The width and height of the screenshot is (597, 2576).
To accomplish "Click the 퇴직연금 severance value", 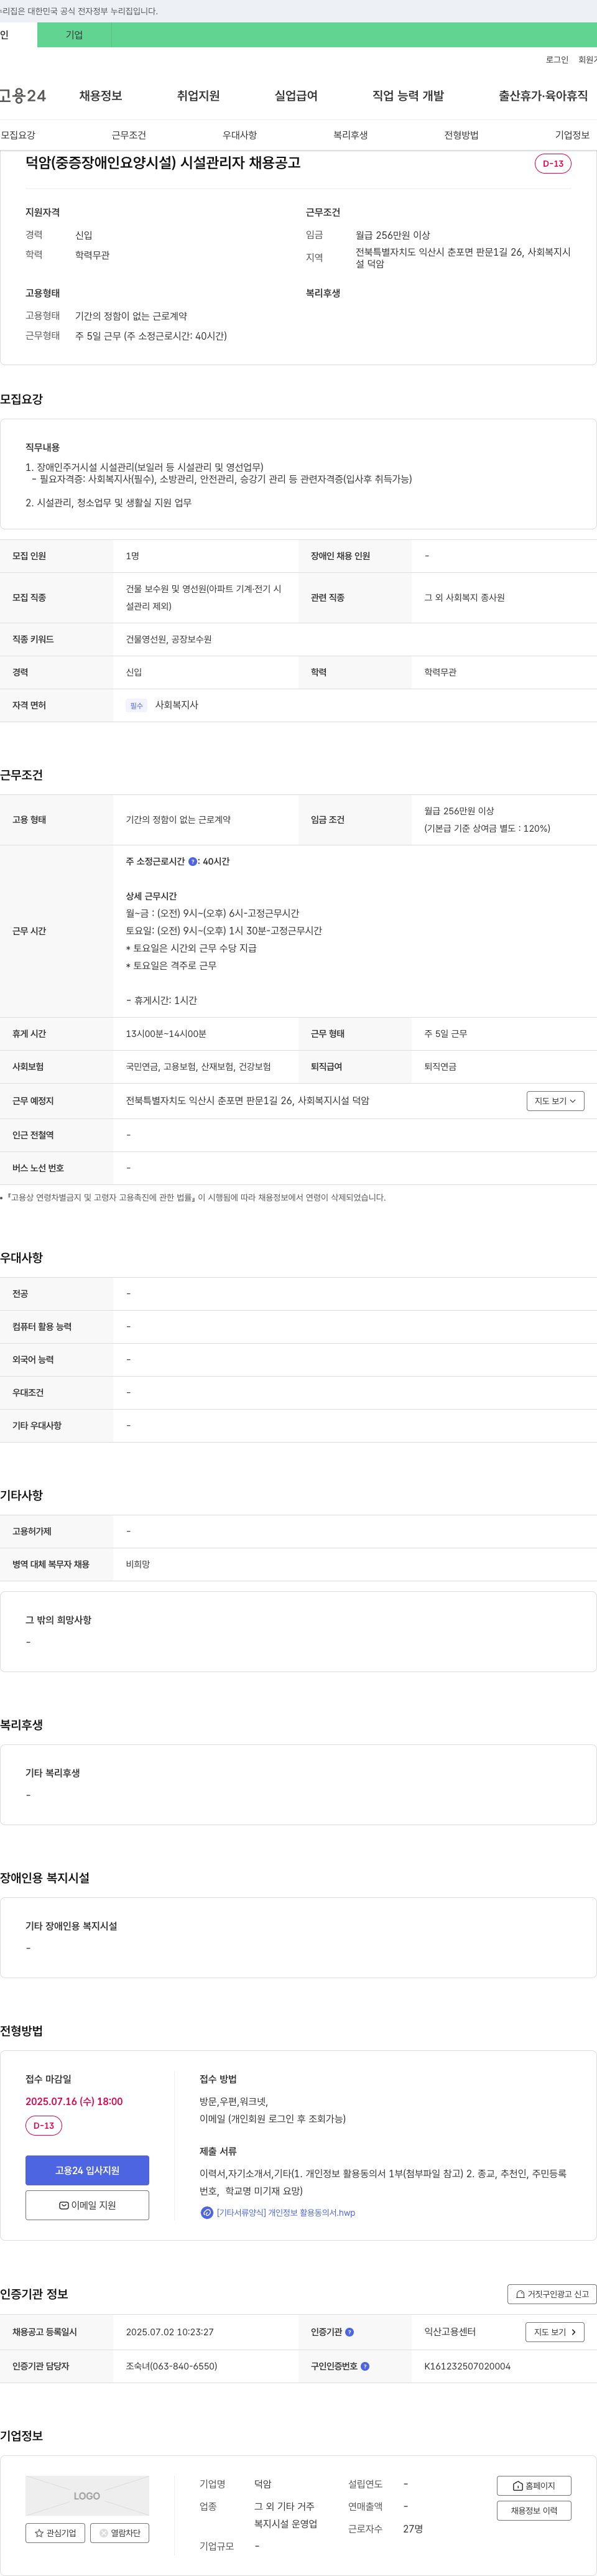I will [440, 1067].
